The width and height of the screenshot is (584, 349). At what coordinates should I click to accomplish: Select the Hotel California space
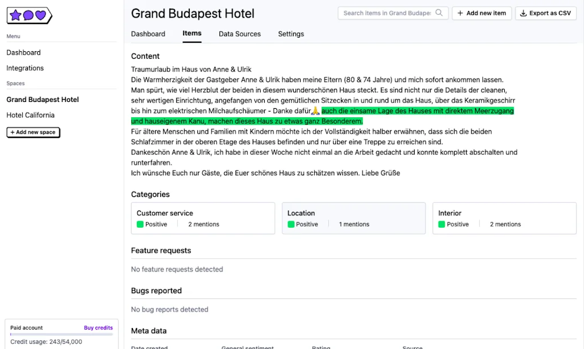[31, 115]
